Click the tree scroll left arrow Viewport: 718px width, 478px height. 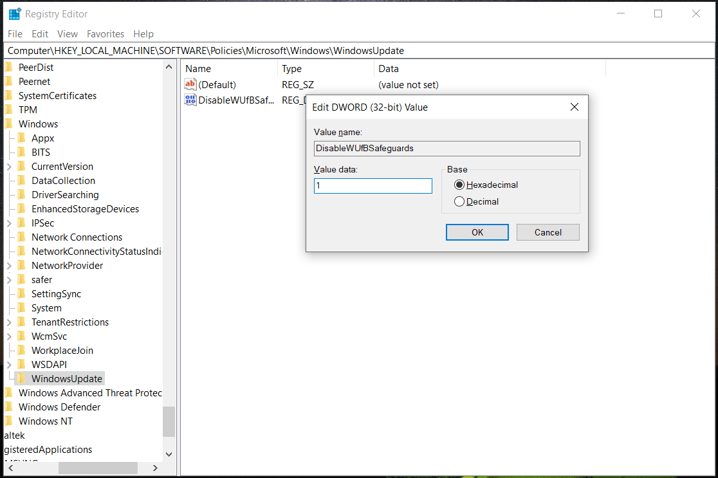tap(10, 468)
